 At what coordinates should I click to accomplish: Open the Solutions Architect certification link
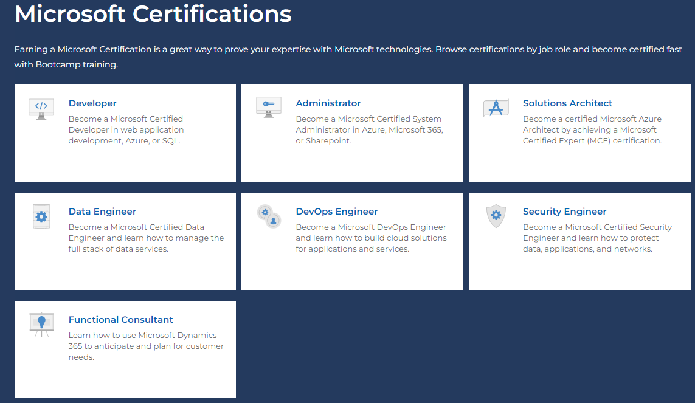pyautogui.click(x=568, y=103)
